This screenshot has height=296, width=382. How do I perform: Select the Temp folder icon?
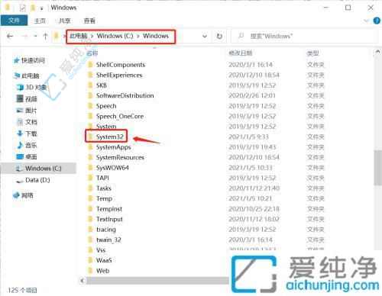[x=90, y=198]
